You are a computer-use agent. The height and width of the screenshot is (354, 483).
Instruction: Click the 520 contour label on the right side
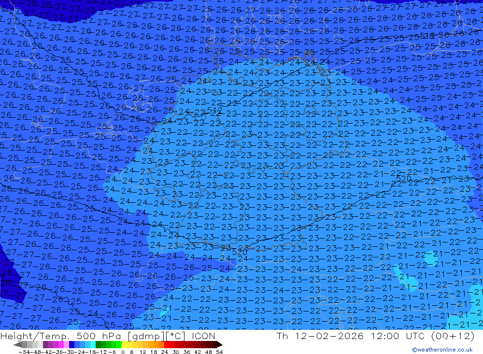pos(403,179)
